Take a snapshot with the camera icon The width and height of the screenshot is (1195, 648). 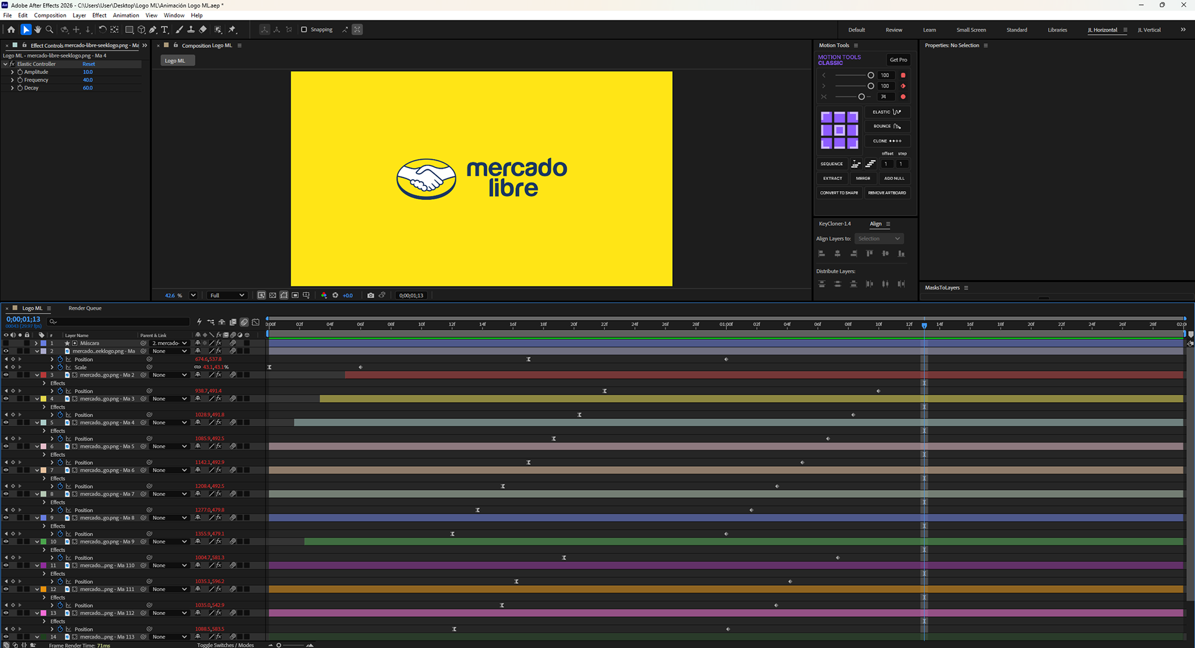click(371, 296)
